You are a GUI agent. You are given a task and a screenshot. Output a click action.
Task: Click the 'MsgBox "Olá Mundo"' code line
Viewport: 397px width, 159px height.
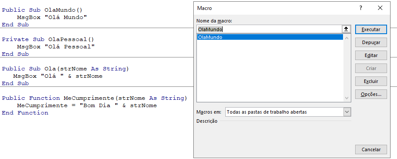[x=52, y=17]
